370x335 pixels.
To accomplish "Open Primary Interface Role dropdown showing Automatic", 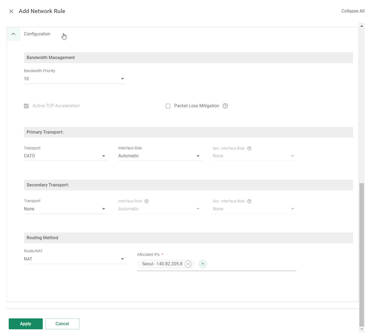I will click(x=160, y=156).
